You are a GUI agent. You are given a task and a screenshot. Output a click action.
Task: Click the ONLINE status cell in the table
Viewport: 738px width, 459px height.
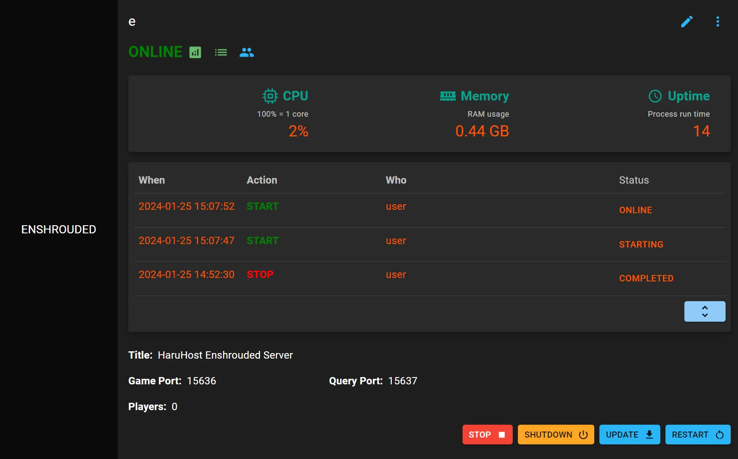[x=635, y=210]
